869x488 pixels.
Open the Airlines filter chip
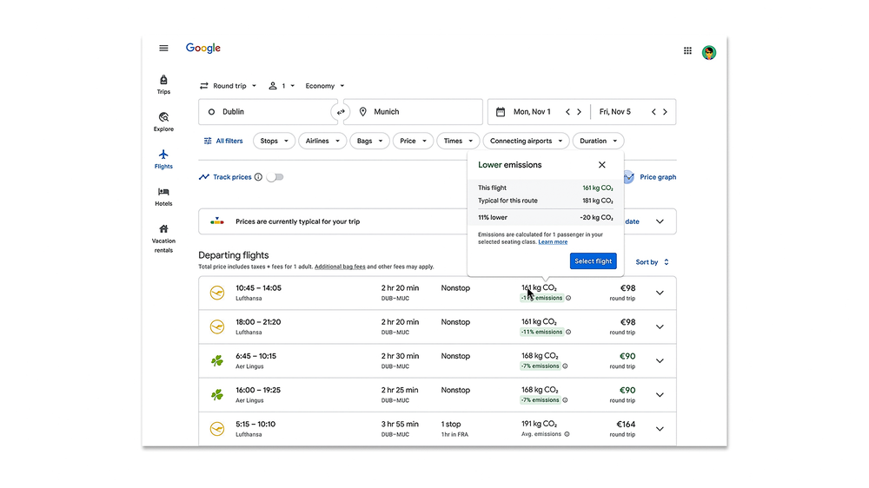322,141
